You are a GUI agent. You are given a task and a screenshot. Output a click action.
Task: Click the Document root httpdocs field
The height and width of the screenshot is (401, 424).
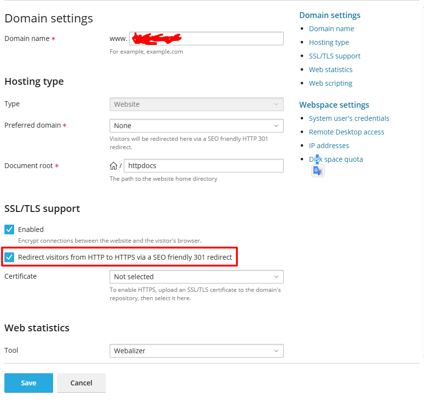(x=204, y=166)
